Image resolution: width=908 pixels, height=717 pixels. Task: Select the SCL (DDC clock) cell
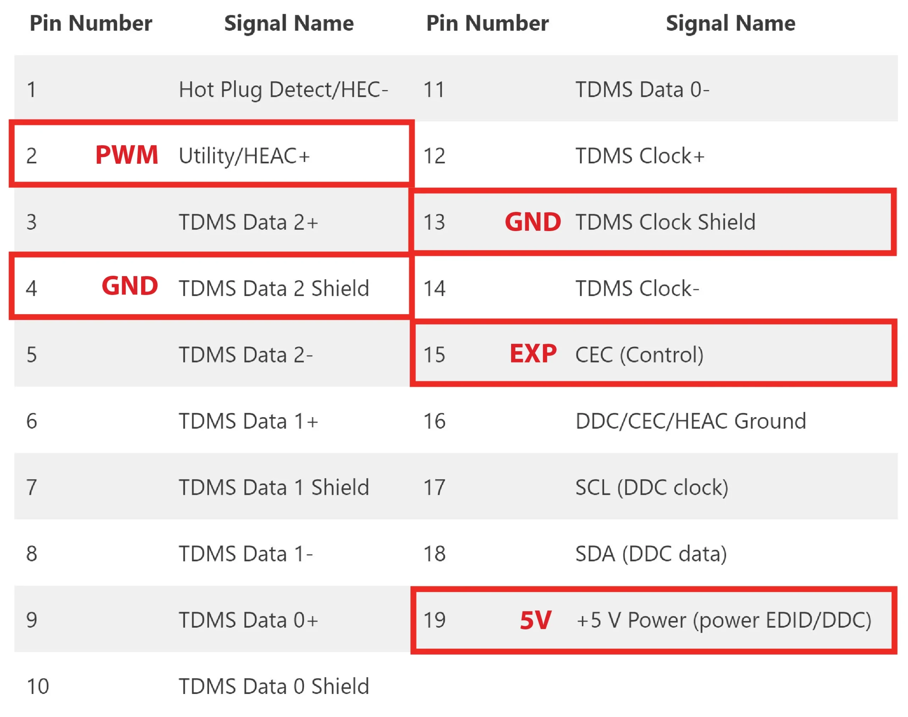pyautogui.click(x=651, y=487)
